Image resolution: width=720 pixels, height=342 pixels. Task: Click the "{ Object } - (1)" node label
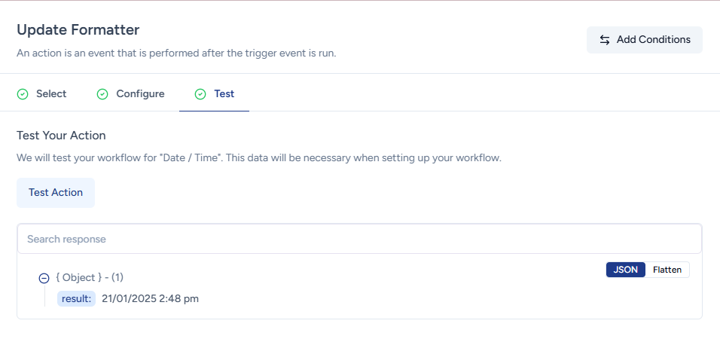coord(90,278)
